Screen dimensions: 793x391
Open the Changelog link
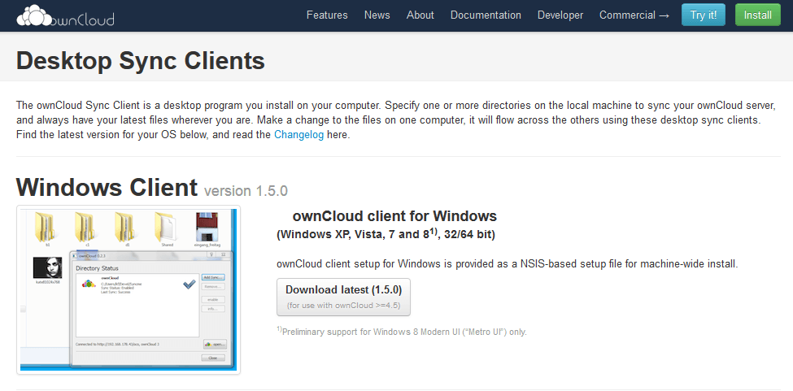click(x=298, y=135)
